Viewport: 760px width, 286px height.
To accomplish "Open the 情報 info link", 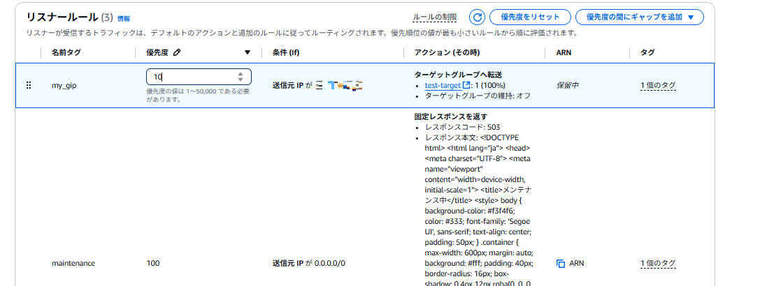I will [x=124, y=19].
